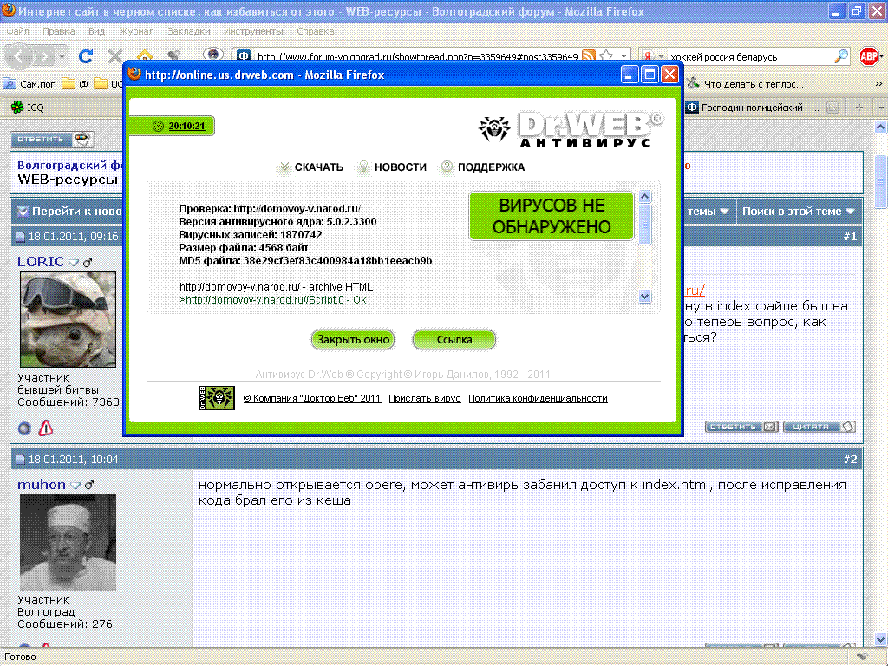Open the Инструменты menu
This screenshot has height=666, width=888.
(x=253, y=32)
